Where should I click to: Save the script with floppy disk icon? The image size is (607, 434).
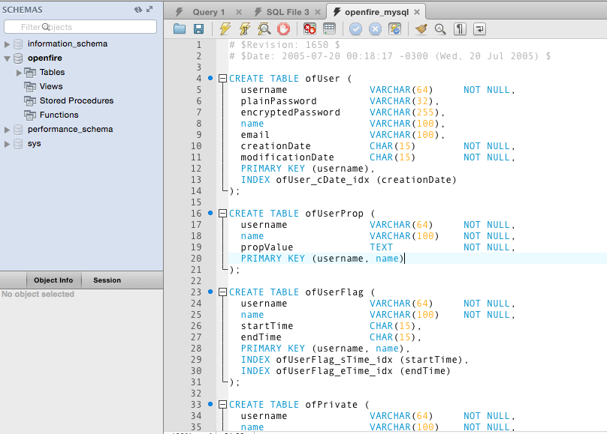pyautogui.click(x=198, y=29)
